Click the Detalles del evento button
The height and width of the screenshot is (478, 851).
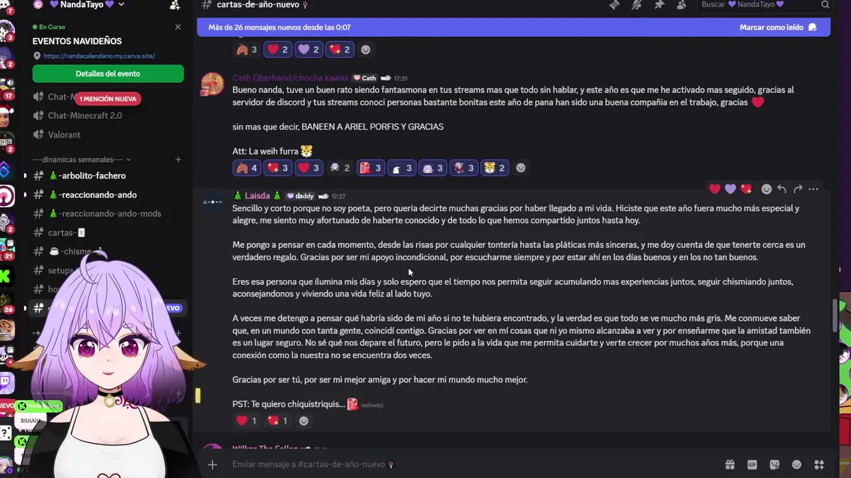point(108,74)
